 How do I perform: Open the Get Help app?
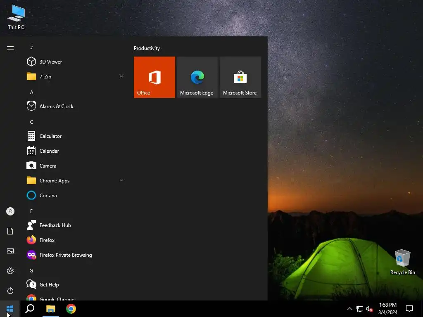pyautogui.click(x=76, y=285)
